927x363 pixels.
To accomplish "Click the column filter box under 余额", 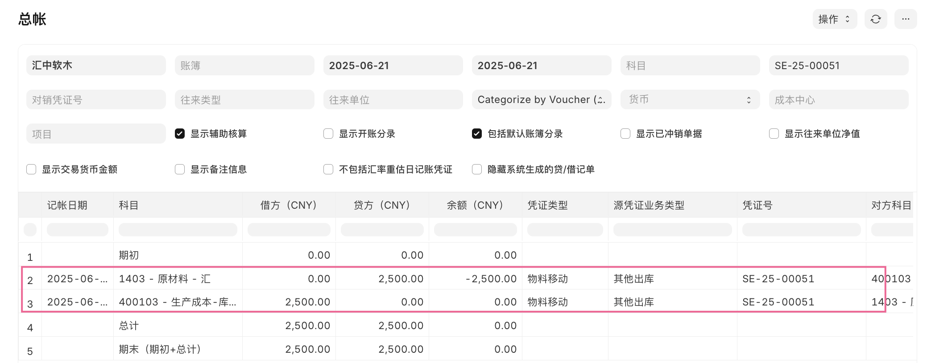I will tap(476, 230).
